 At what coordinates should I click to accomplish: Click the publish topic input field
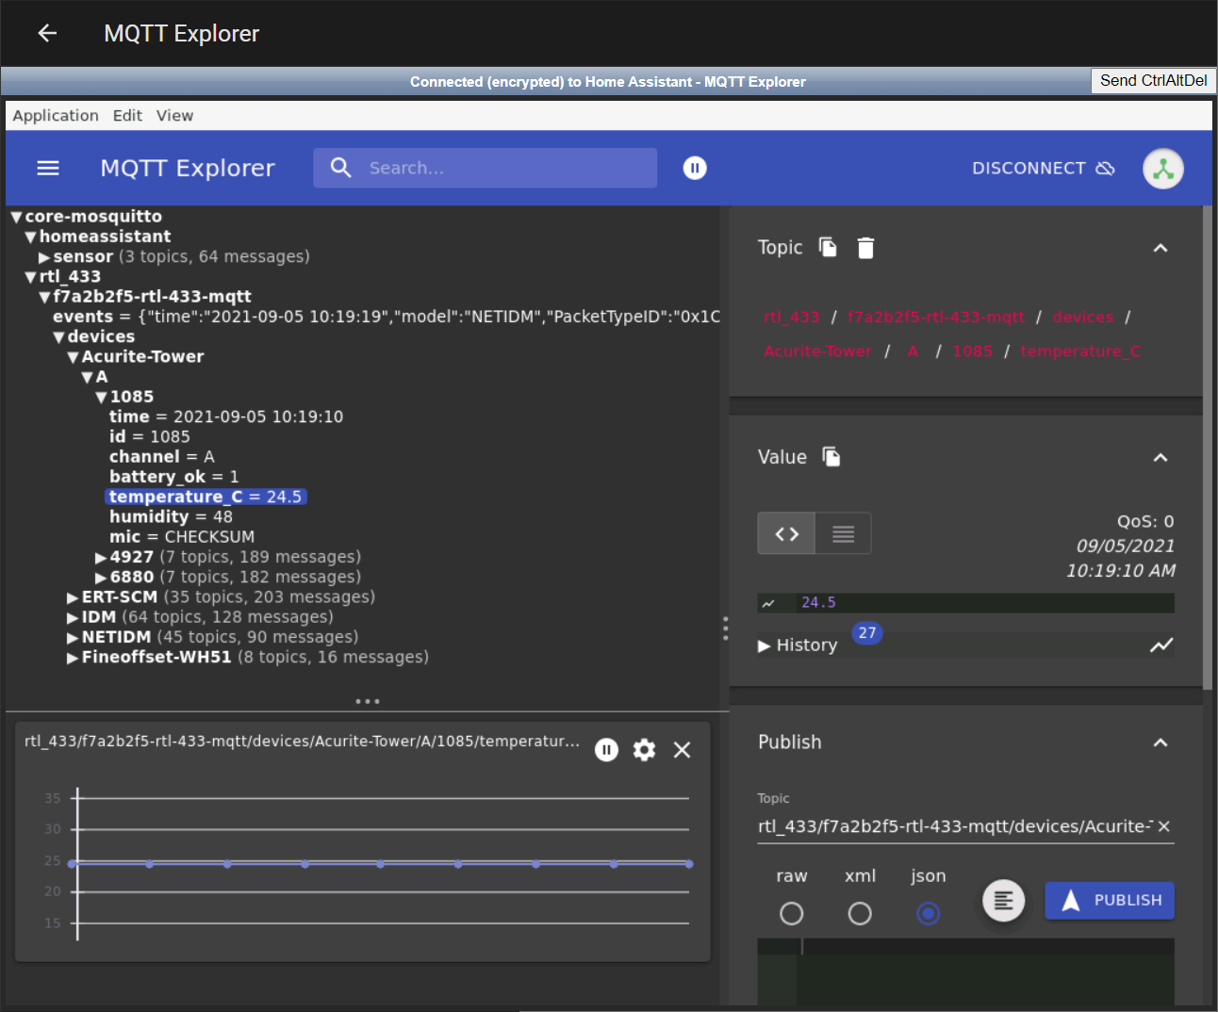[956, 826]
